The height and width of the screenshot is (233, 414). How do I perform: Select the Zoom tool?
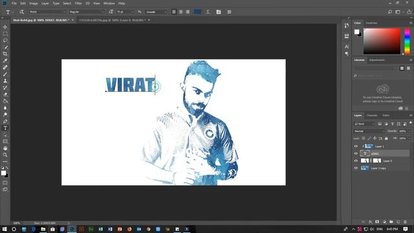click(5, 155)
